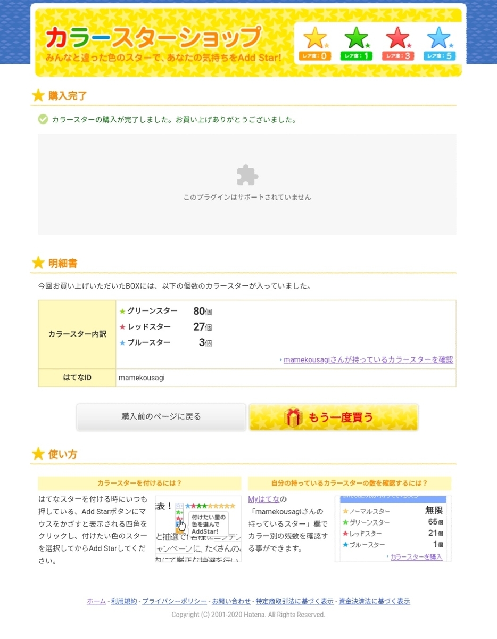The image size is (497, 639).
Task: Click the はてなID table header cell
Action: click(77, 378)
